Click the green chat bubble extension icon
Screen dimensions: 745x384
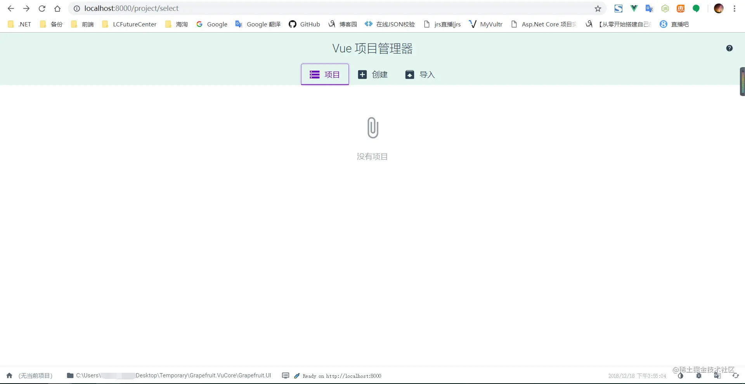pyautogui.click(x=696, y=9)
